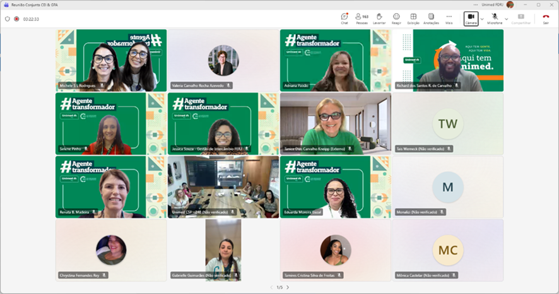This screenshot has height=294, width=559.
Task: Go to next page of participants
Action: pos(288,287)
